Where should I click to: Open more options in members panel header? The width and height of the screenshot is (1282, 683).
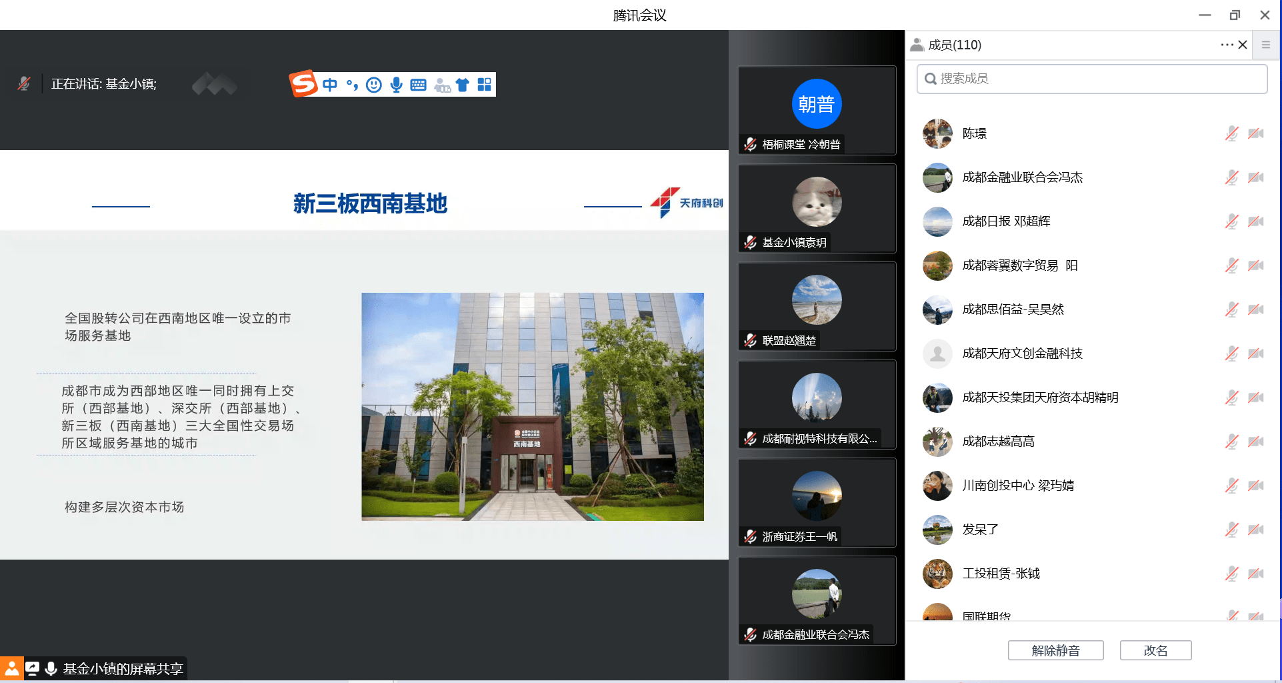coord(1227,45)
